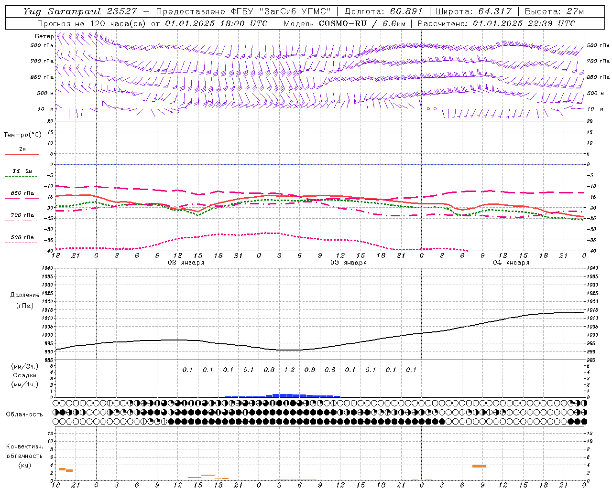
Task: Click the precipitation value '0.9'
Action: tap(310, 370)
